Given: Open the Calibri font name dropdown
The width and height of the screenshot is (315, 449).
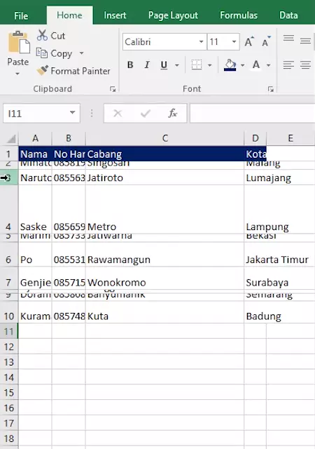Looking at the screenshot, I should pyautogui.click(x=201, y=42).
